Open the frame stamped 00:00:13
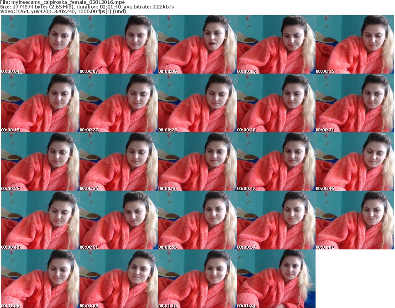Screen dimensions: 395x308 click(276, 44)
